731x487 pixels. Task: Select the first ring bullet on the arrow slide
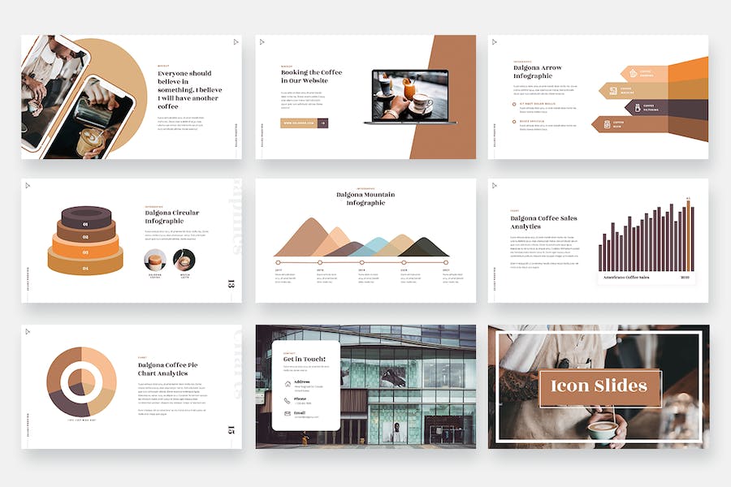[515, 104]
